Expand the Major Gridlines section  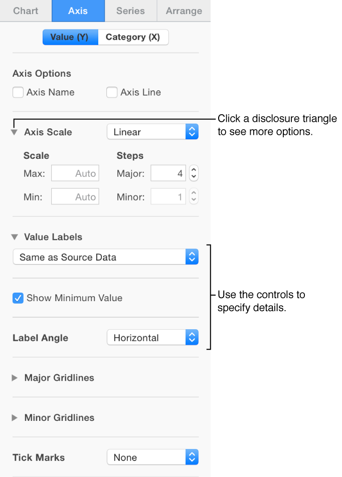pyautogui.click(x=14, y=378)
